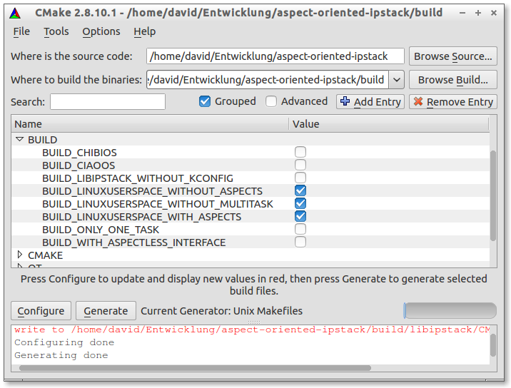Select the BUILD_CHIBIOS row name
Image resolution: width=511 pixels, height=388 pixels.
point(79,153)
